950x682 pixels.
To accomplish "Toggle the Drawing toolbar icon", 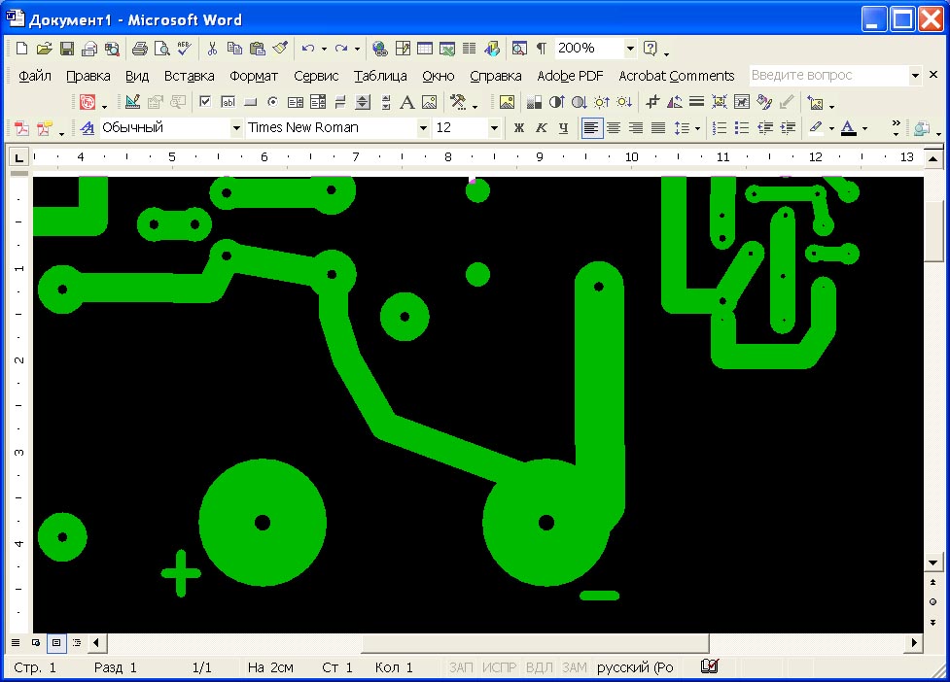I will pyautogui.click(x=493, y=49).
